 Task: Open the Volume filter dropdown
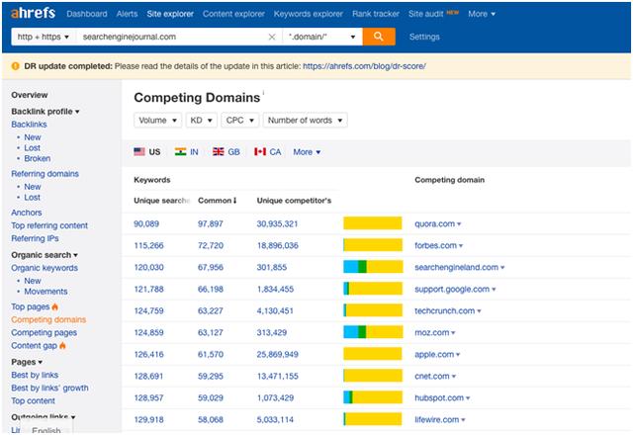158,121
